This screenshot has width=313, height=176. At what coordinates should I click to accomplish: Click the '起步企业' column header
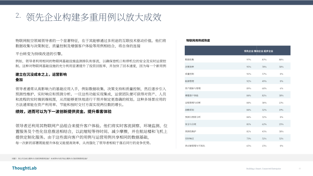(268, 51)
